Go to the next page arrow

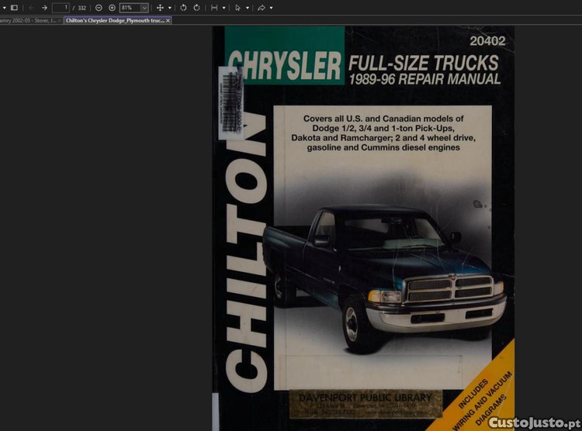tap(44, 7)
